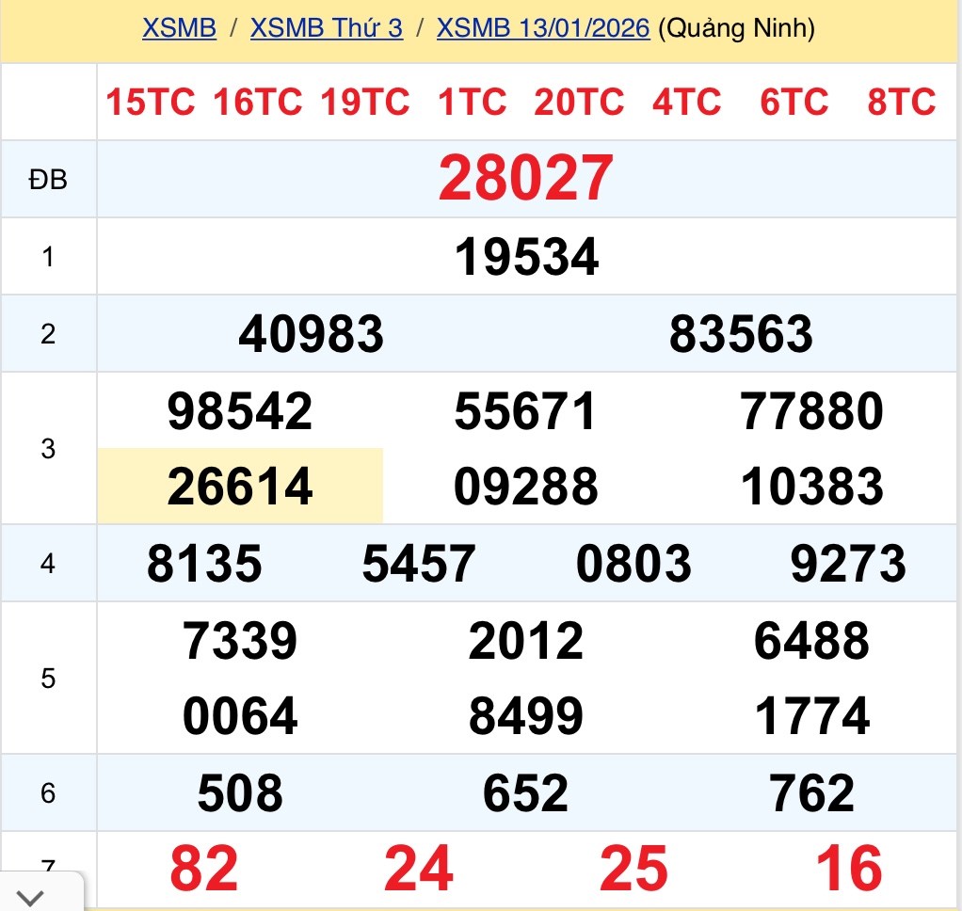Select the ĐB row label

48,179
